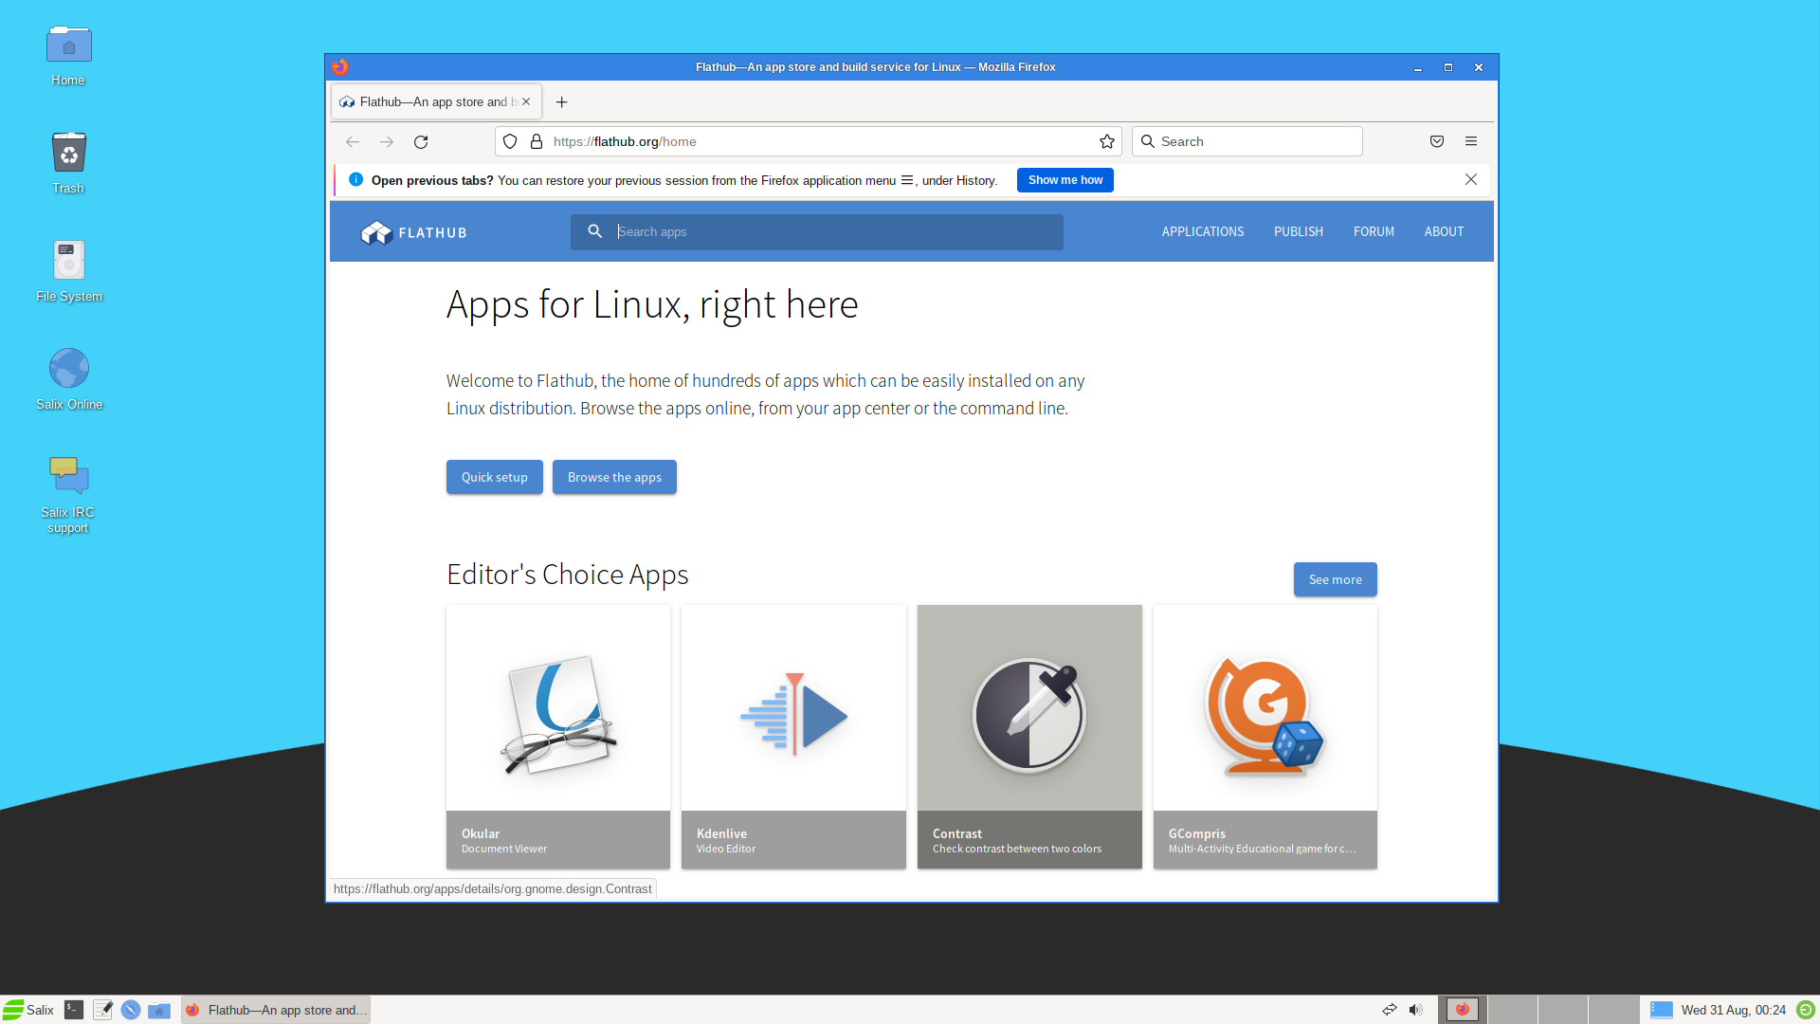Image resolution: width=1820 pixels, height=1024 pixels.
Task: Open the GCompris app card
Action: (1265, 737)
